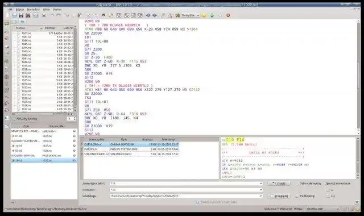Check the box beside 1047.nc file
Viewport: 364px width, 216px height.
click(15, 36)
